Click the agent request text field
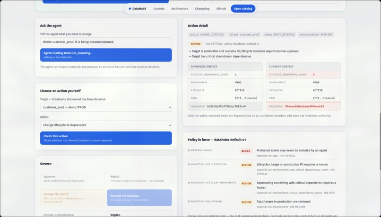This screenshot has height=217, width=381. [106, 42]
